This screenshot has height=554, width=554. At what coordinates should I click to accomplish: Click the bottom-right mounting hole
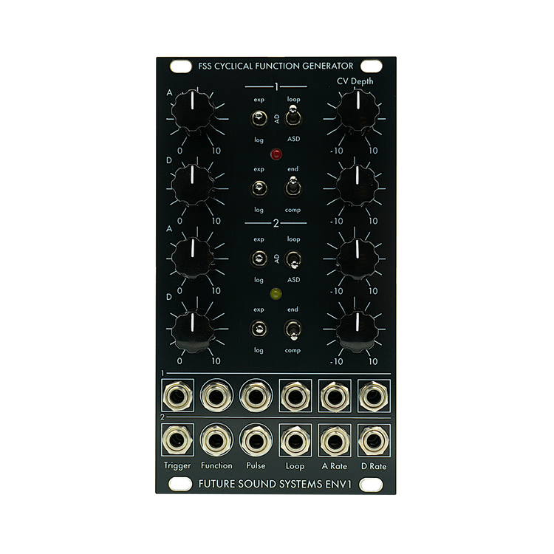[x=371, y=485]
